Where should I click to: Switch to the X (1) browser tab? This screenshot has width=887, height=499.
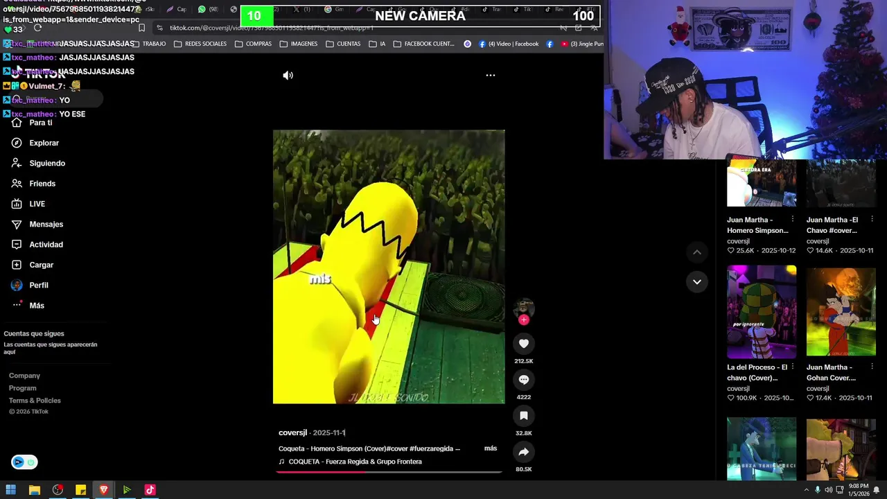301,10
